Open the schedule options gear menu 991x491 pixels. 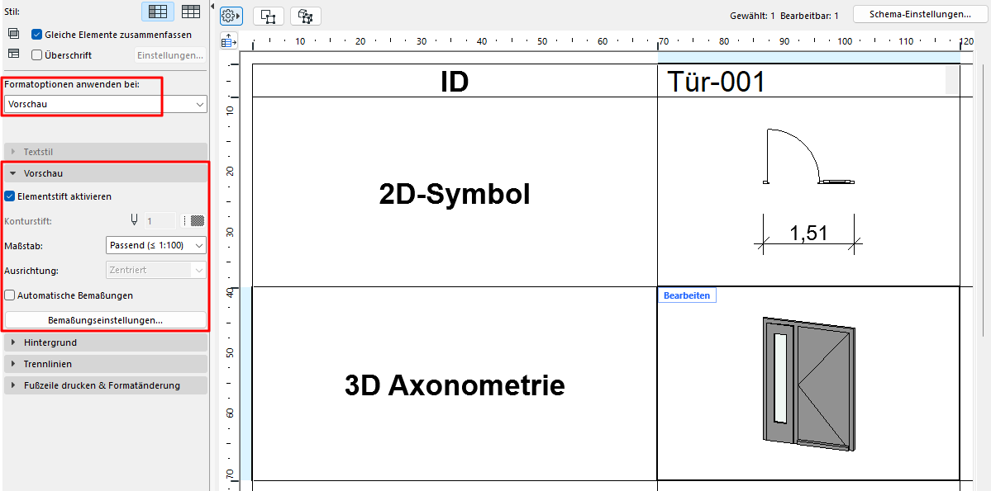231,15
